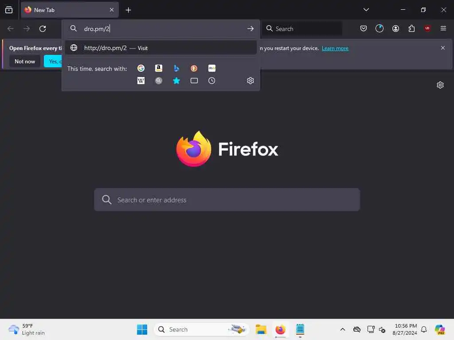This screenshot has width=454, height=340.
Task: Show hidden tray icons chevron
Action: pos(343,329)
